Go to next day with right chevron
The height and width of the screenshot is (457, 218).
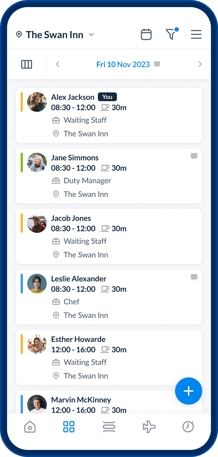[x=200, y=64]
